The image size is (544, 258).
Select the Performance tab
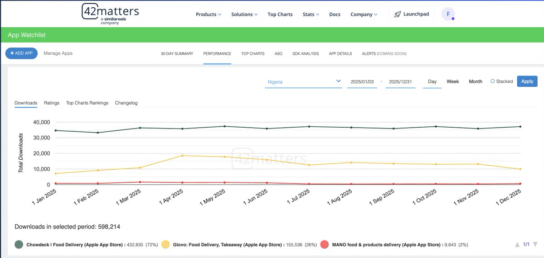[x=217, y=53]
